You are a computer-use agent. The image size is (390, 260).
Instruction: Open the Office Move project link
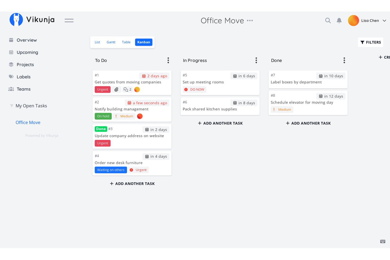tap(28, 122)
